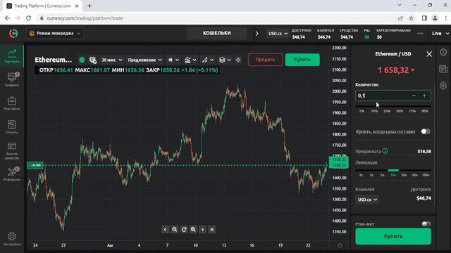Open a new browser tab
The image size is (451, 253).
pos(89,6)
